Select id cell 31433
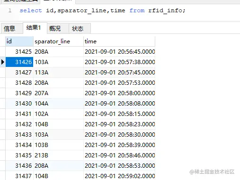This screenshot has height=180, width=240. click(x=19, y=135)
